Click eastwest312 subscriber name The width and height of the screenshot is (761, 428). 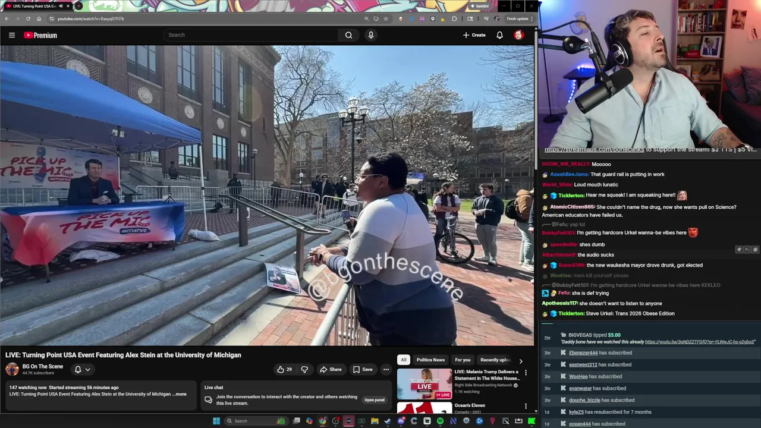pyautogui.click(x=583, y=365)
